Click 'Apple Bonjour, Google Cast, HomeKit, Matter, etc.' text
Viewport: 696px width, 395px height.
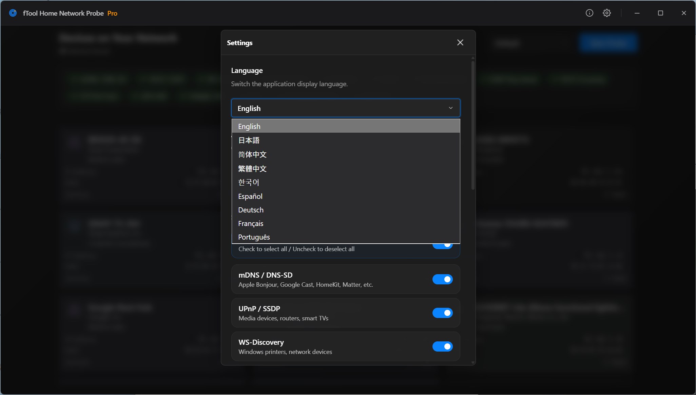(306, 284)
